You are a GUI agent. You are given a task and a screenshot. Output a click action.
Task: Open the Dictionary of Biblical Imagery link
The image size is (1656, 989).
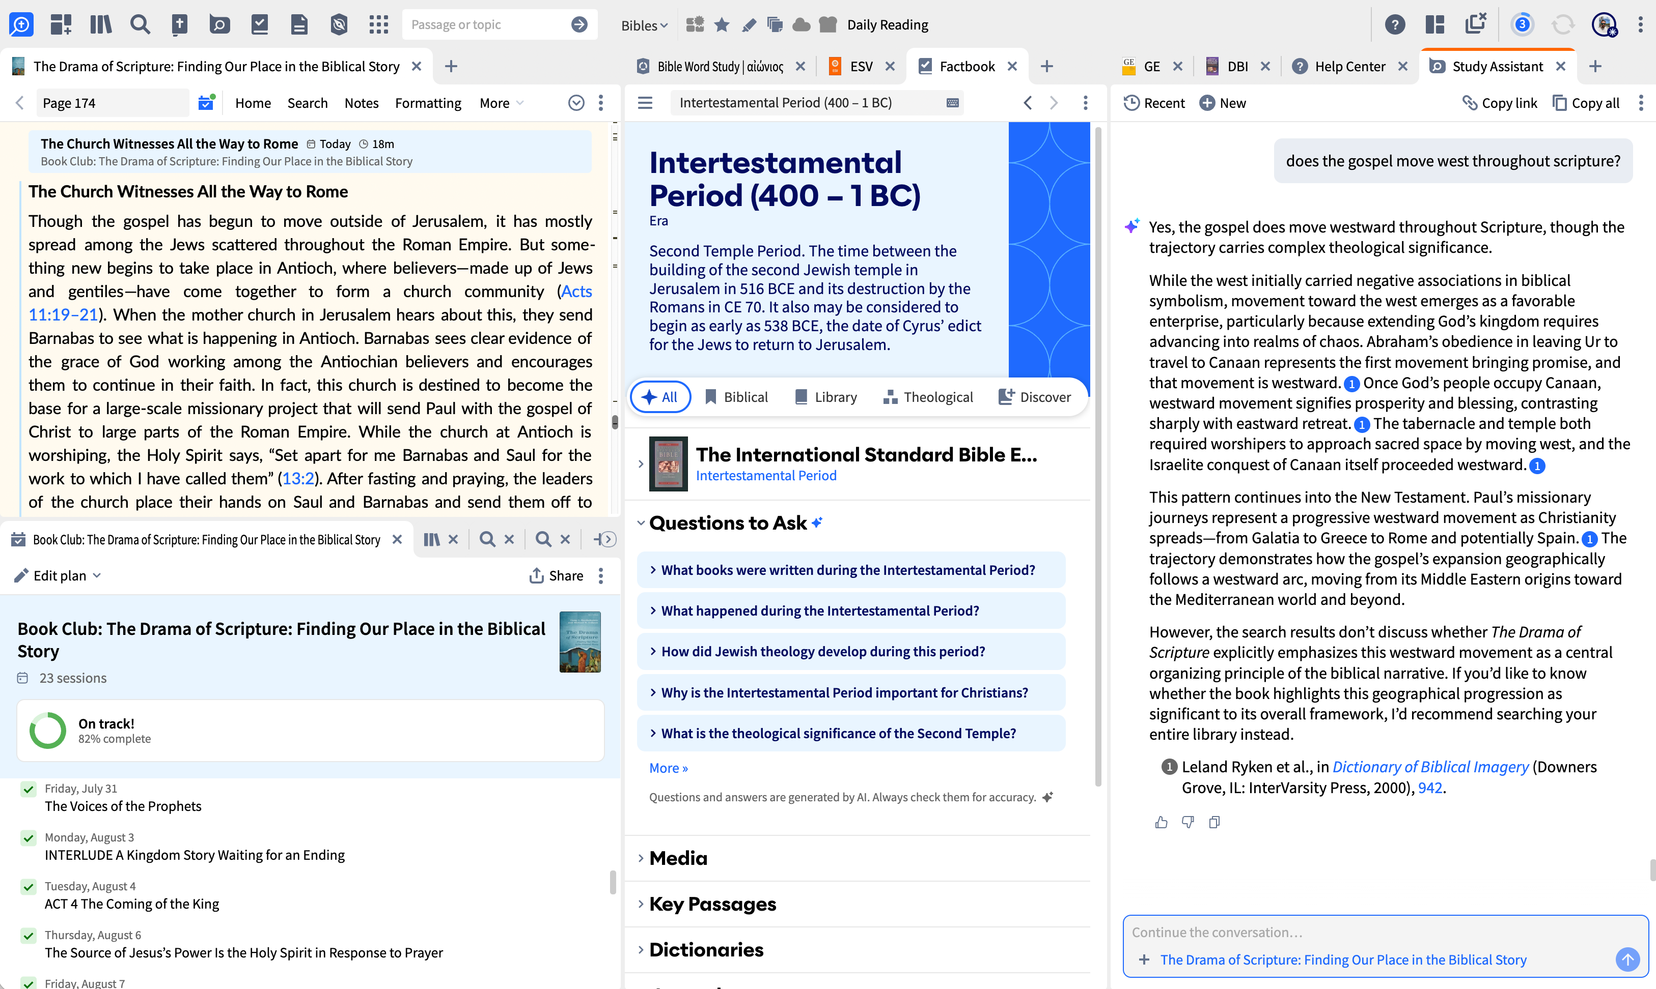[1430, 766]
